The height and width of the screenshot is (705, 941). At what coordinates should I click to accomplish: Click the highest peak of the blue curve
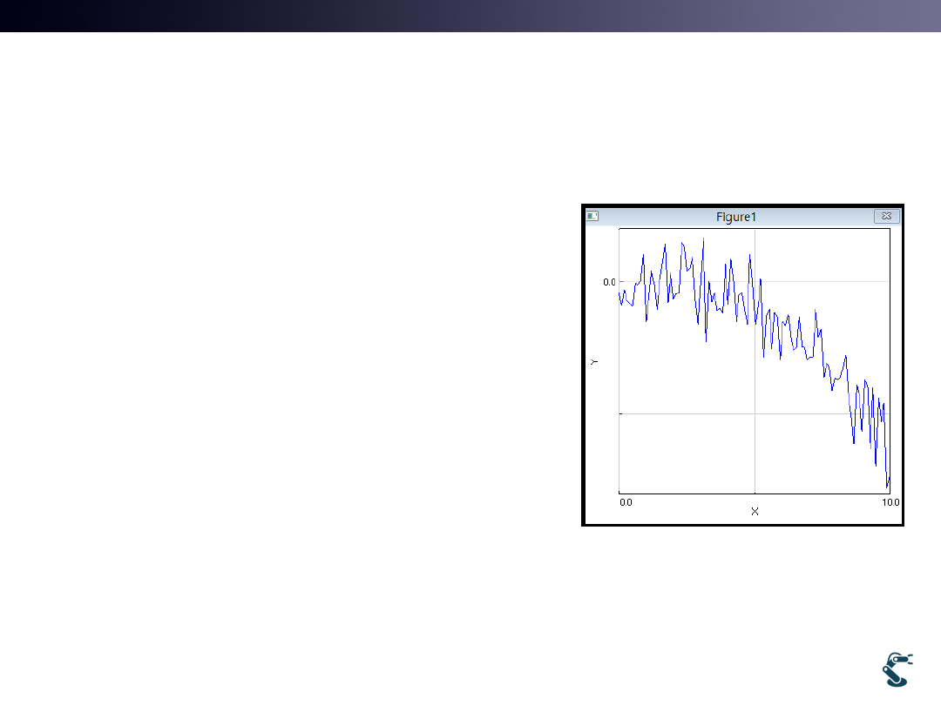[x=704, y=238]
